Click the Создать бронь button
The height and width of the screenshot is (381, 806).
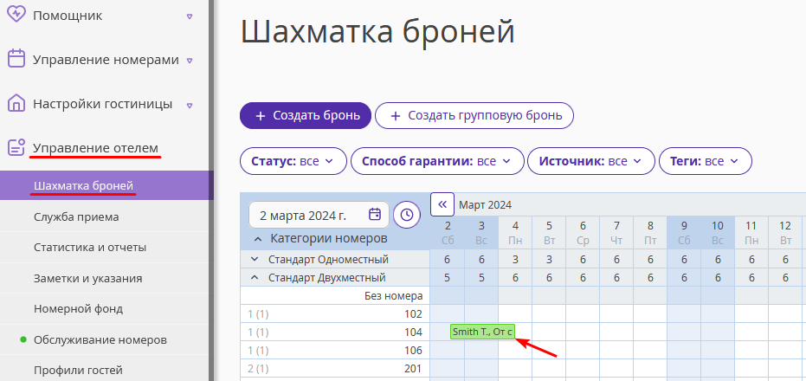point(306,115)
